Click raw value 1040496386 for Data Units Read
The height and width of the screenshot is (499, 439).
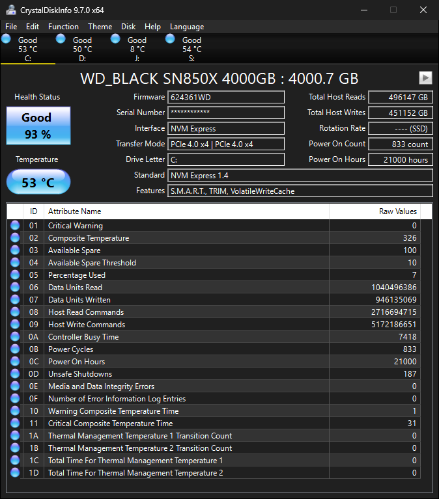394,288
